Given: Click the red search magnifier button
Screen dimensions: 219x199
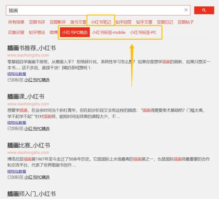Looking at the screenshot, I should tap(204, 10).
